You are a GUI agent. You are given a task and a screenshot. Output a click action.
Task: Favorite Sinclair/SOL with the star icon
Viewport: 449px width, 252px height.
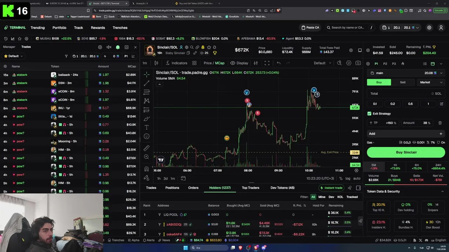[209, 47]
